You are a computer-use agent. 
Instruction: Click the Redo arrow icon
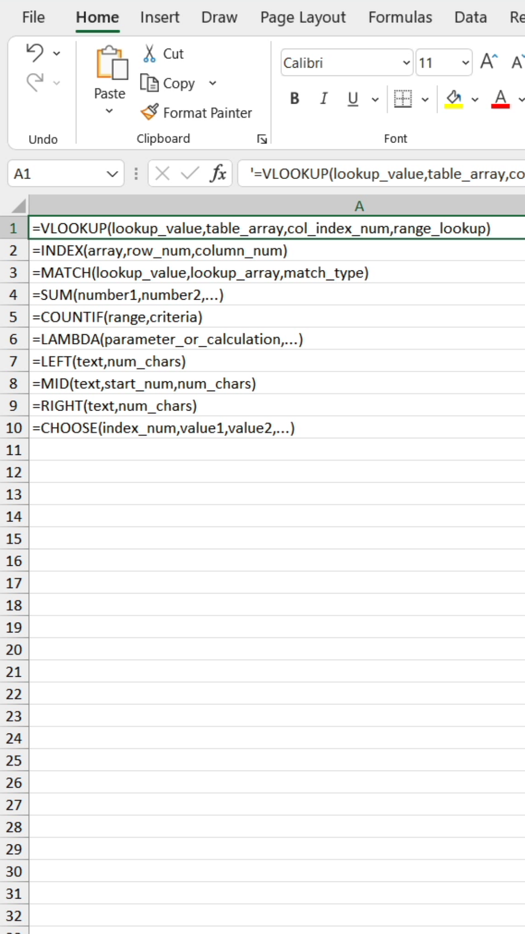click(35, 82)
